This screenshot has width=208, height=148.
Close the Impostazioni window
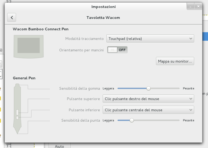click(198, 6)
